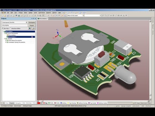
Task: Open the Libraries side panel tab
Action: click(x=153, y=33)
